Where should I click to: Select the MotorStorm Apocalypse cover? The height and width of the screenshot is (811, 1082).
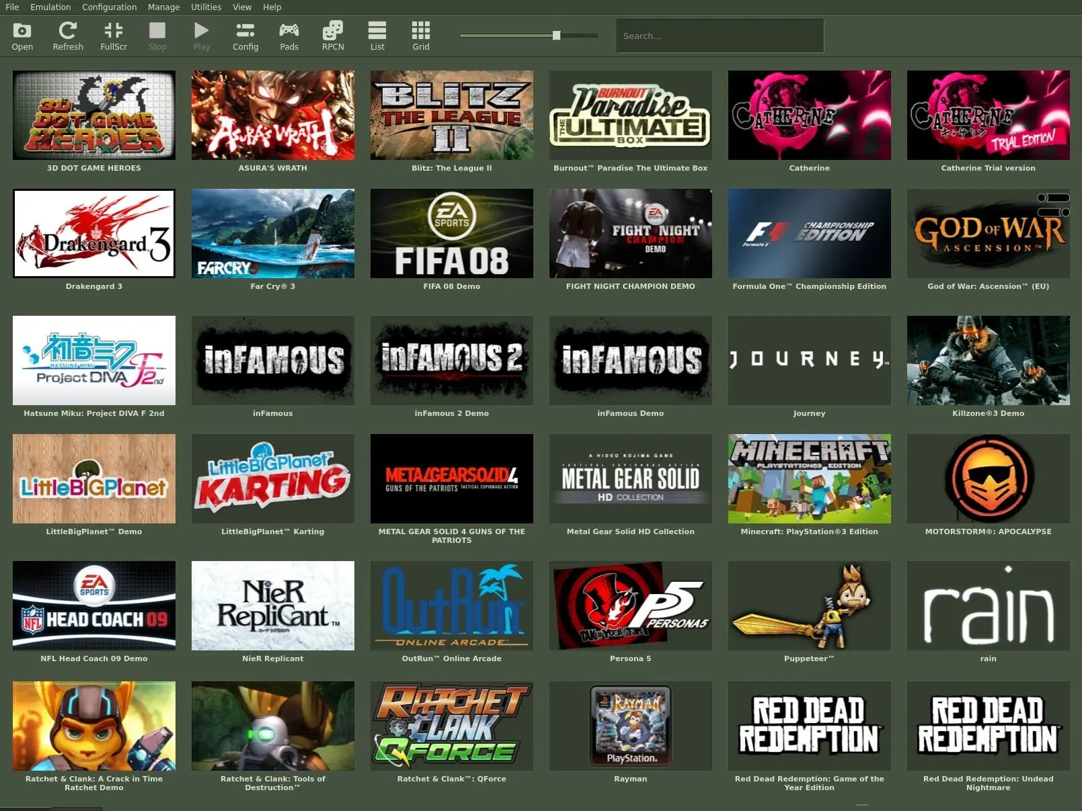tap(989, 478)
